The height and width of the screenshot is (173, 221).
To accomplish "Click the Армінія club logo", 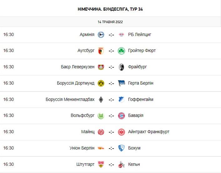I will tap(101, 34).
